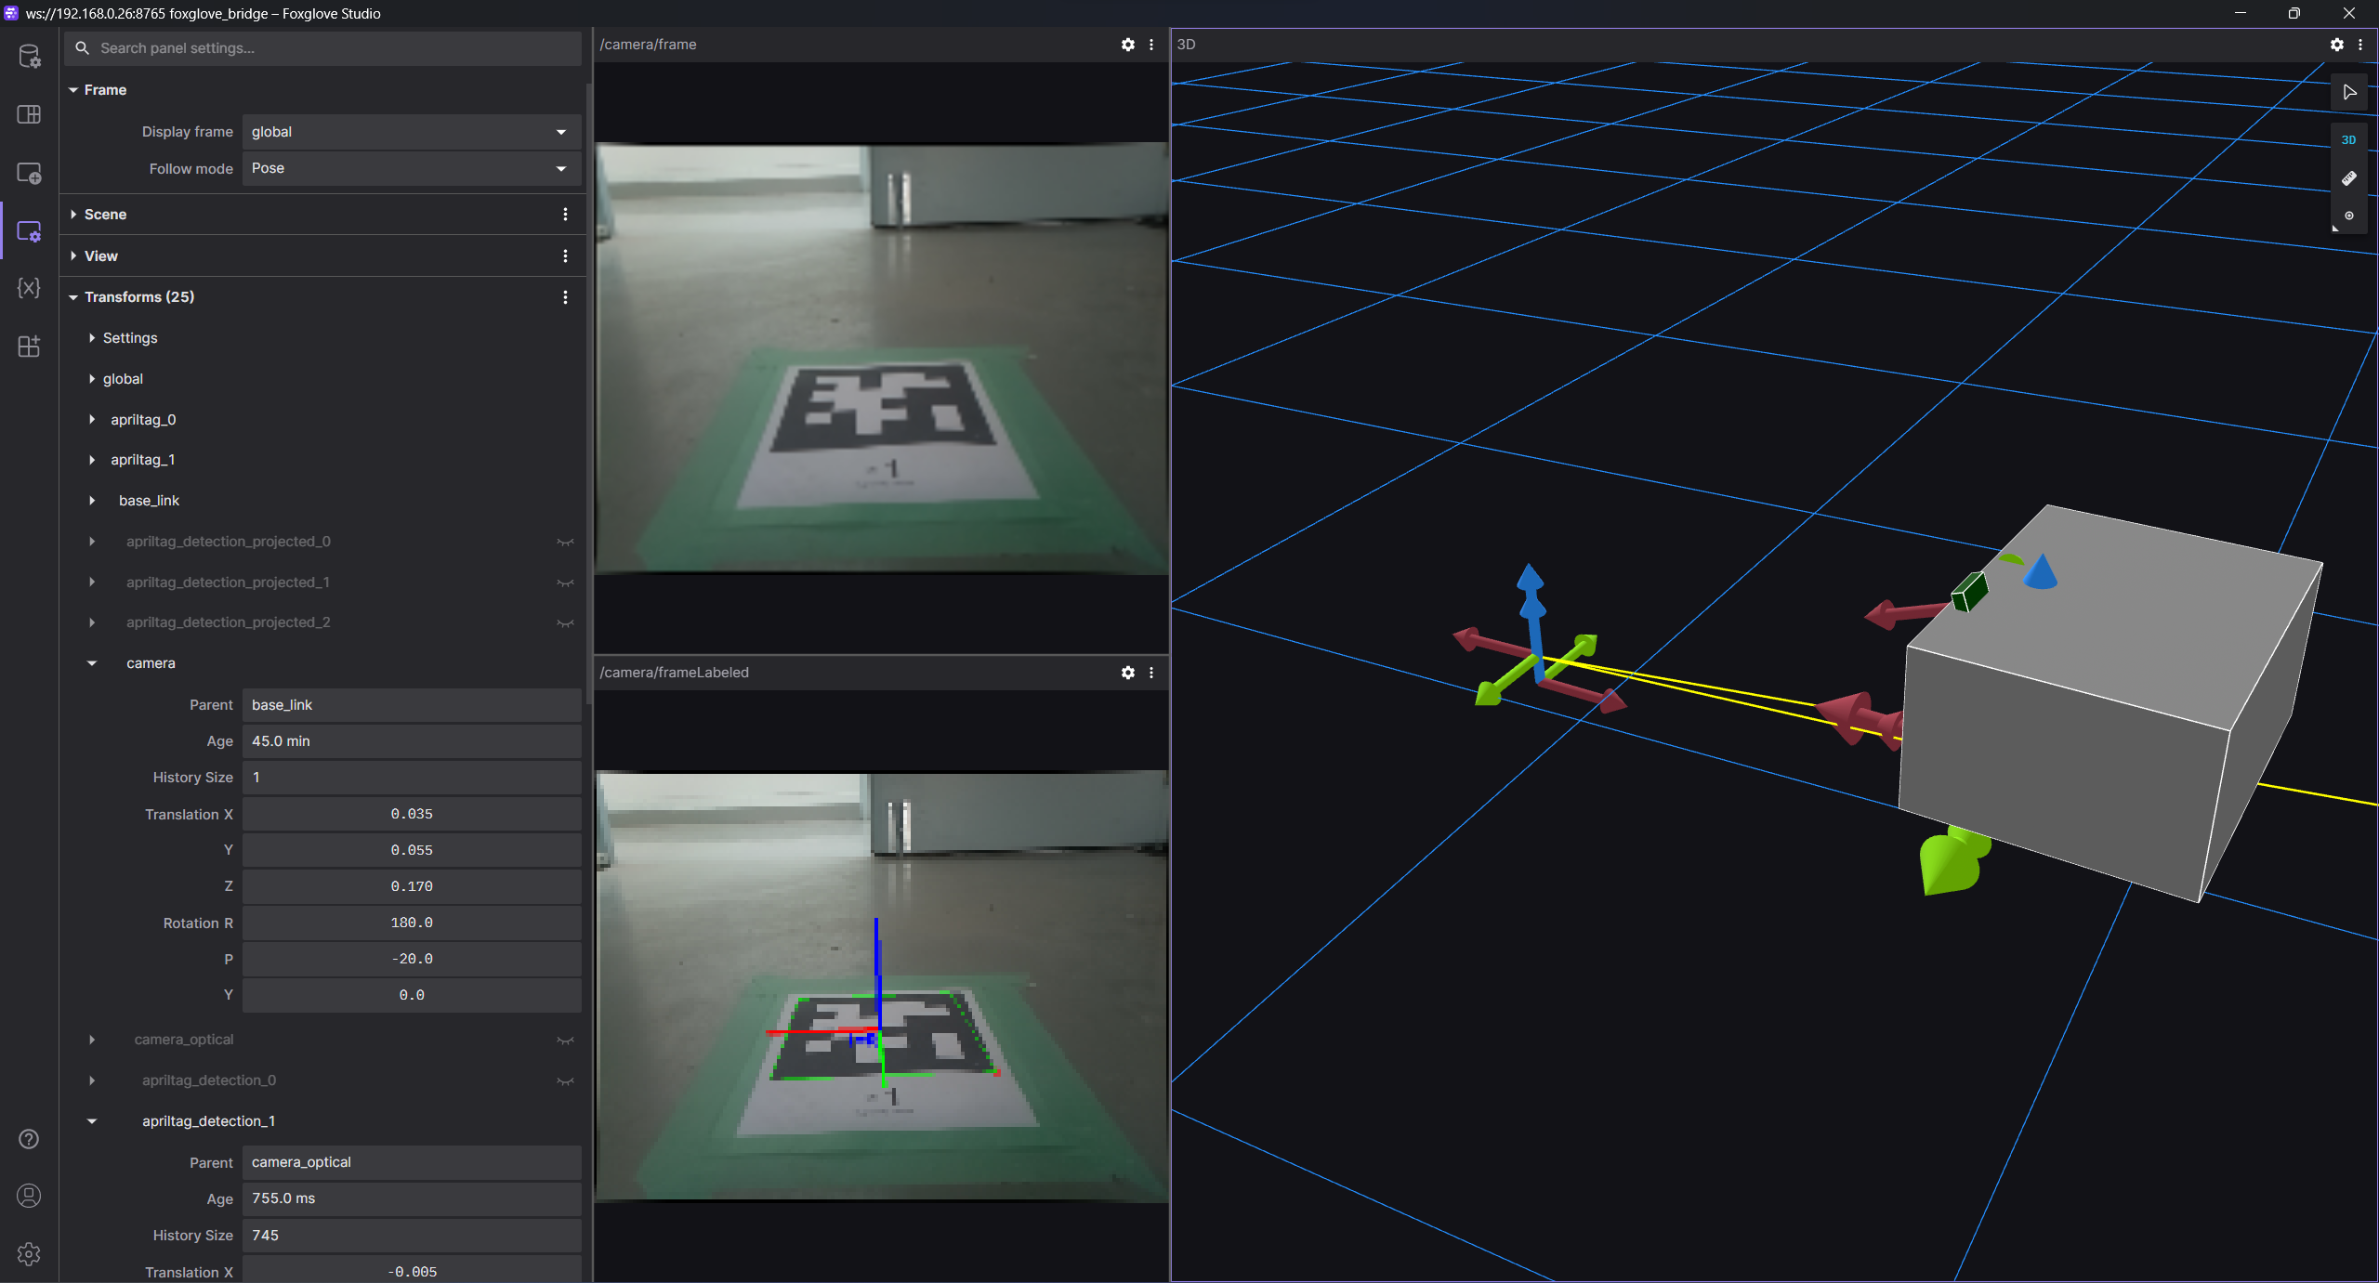Open the Display frame dropdown
2379x1283 pixels.
(x=411, y=132)
